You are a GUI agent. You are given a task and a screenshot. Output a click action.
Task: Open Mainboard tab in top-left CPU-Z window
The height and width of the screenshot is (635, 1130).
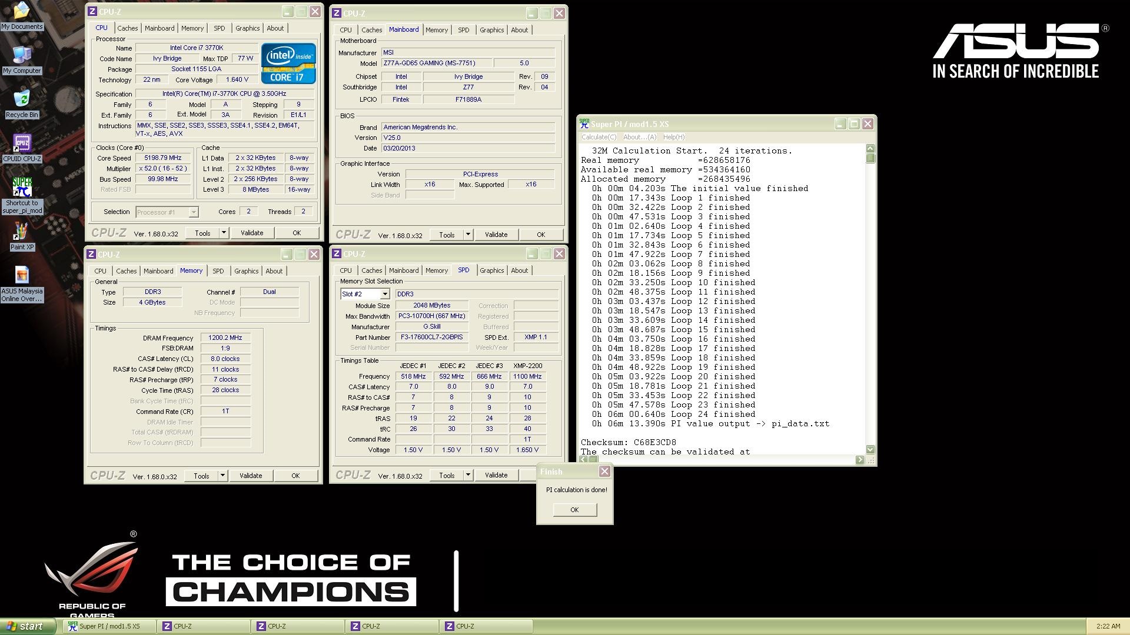point(159,28)
